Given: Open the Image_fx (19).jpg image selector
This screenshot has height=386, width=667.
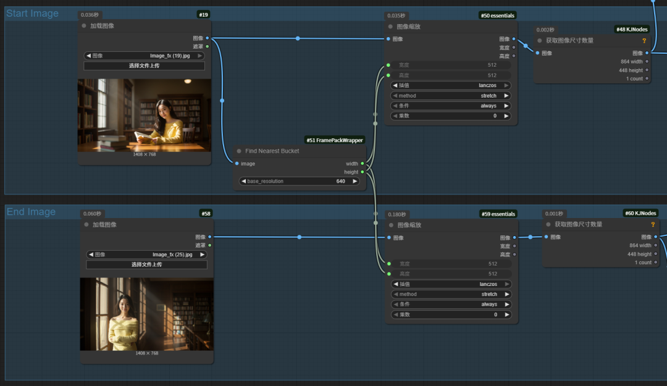Looking at the screenshot, I should [144, 56].
